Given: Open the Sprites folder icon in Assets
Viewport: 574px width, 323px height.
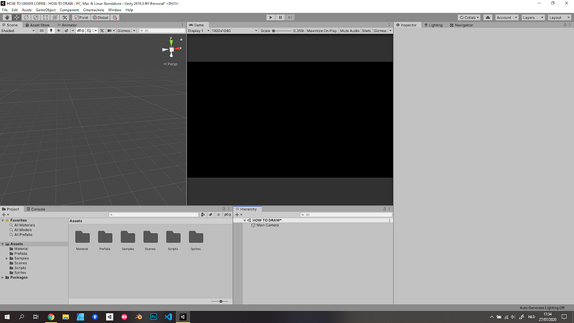Looking at the screenshot, I should coord(196,237).
